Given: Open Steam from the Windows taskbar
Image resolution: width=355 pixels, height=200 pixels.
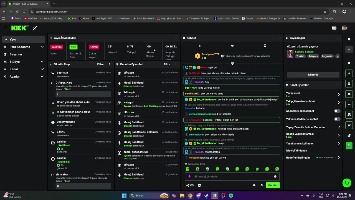Looking at the screenshot, I should tap(206, 196).
